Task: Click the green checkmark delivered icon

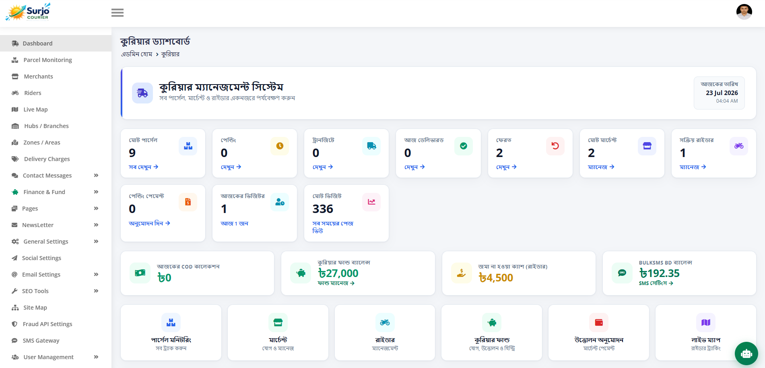Action: click(464, 146)
